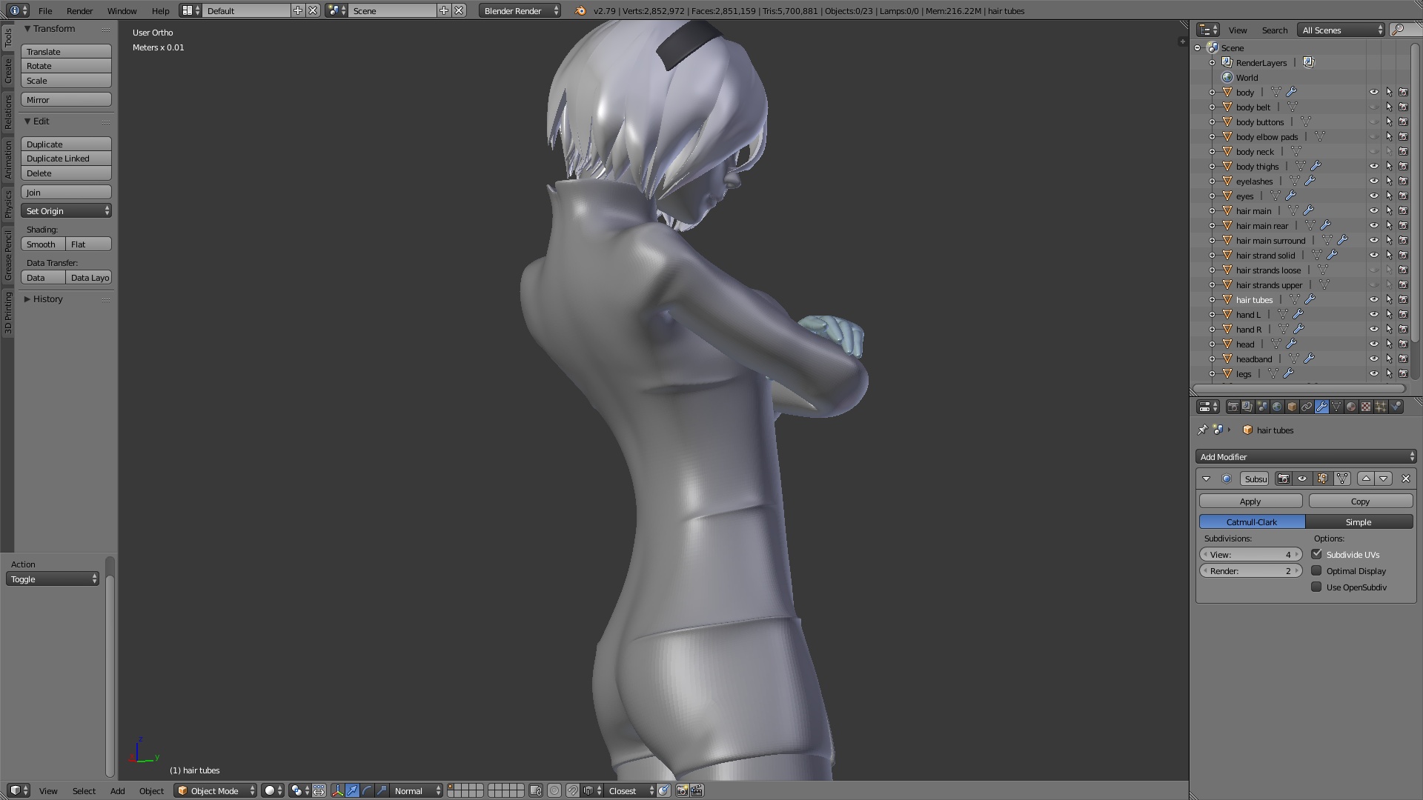1423x800 pixels.
Task: Remove the Subsurf modifier with X
Action: (1405, 479)
